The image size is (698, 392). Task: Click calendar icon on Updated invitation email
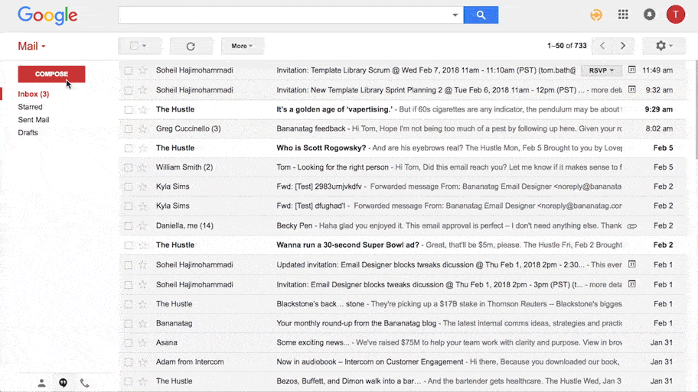(631, 264)
